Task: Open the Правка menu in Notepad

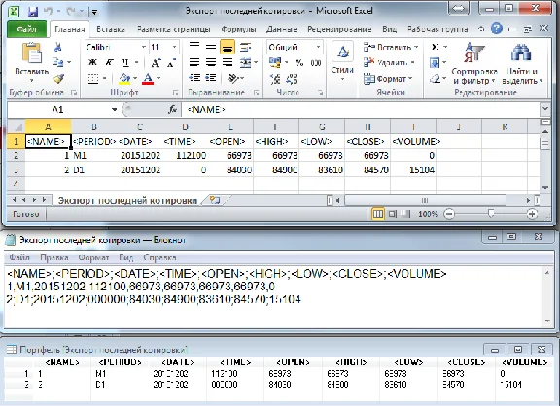Action: (x=53, y=257)
